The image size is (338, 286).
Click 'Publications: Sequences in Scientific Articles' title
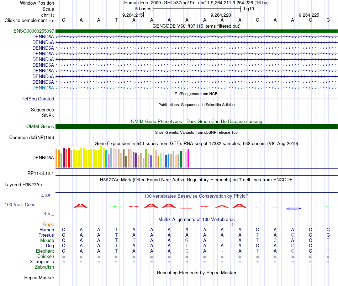(x=196, y=105)
